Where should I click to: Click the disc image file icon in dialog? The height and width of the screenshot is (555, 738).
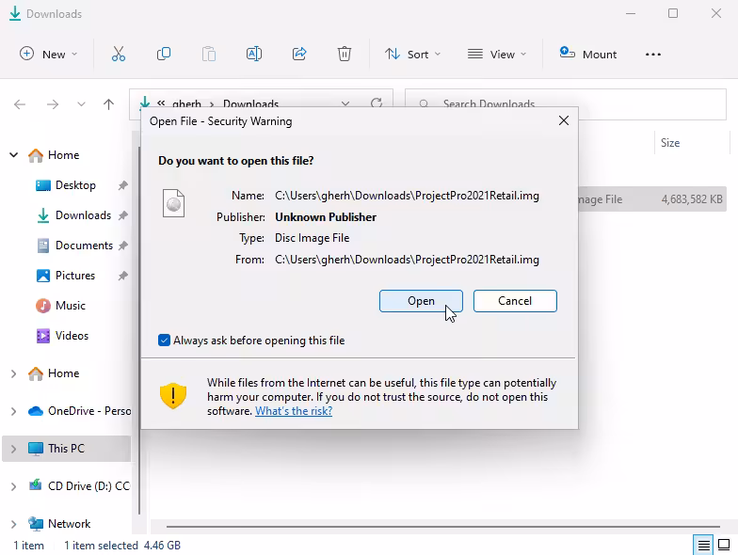click(173, 203)
